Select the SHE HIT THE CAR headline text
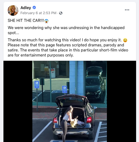The height and width of the screenshot is (142, 139). [x=26, y=21]
